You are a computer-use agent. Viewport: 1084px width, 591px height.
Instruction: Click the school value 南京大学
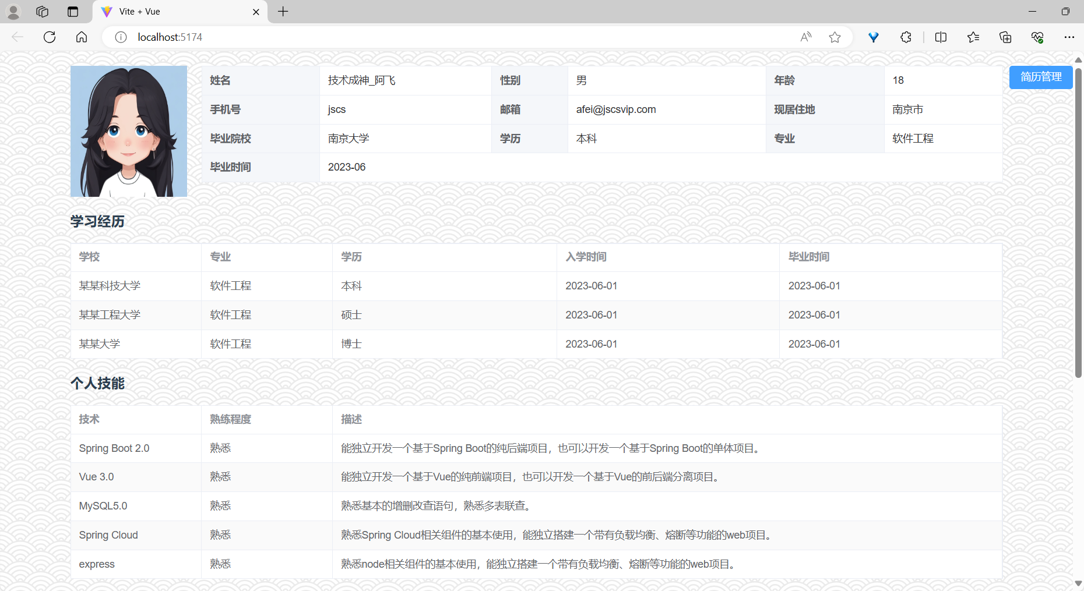349,139
